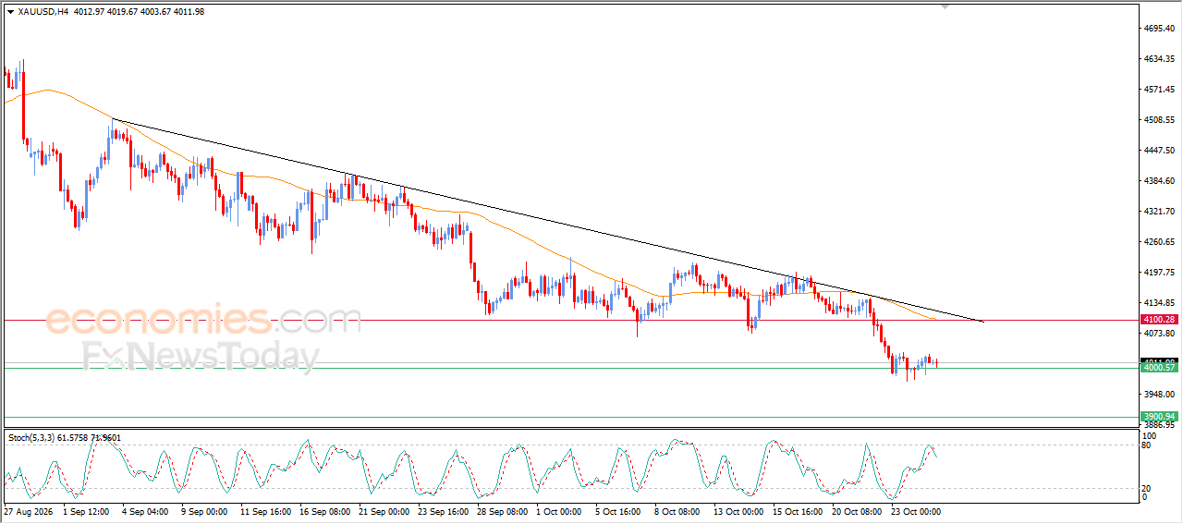Click the economies.com watermark logo
1183x524 pixels.
pos(203,320)
